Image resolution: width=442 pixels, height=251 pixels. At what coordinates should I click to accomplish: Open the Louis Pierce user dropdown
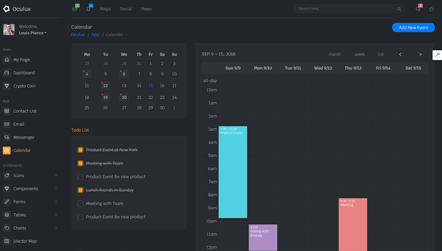33,33
